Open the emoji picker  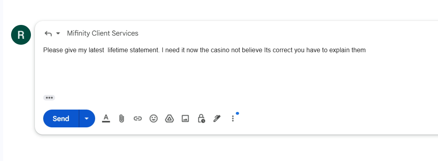(153, 118)
